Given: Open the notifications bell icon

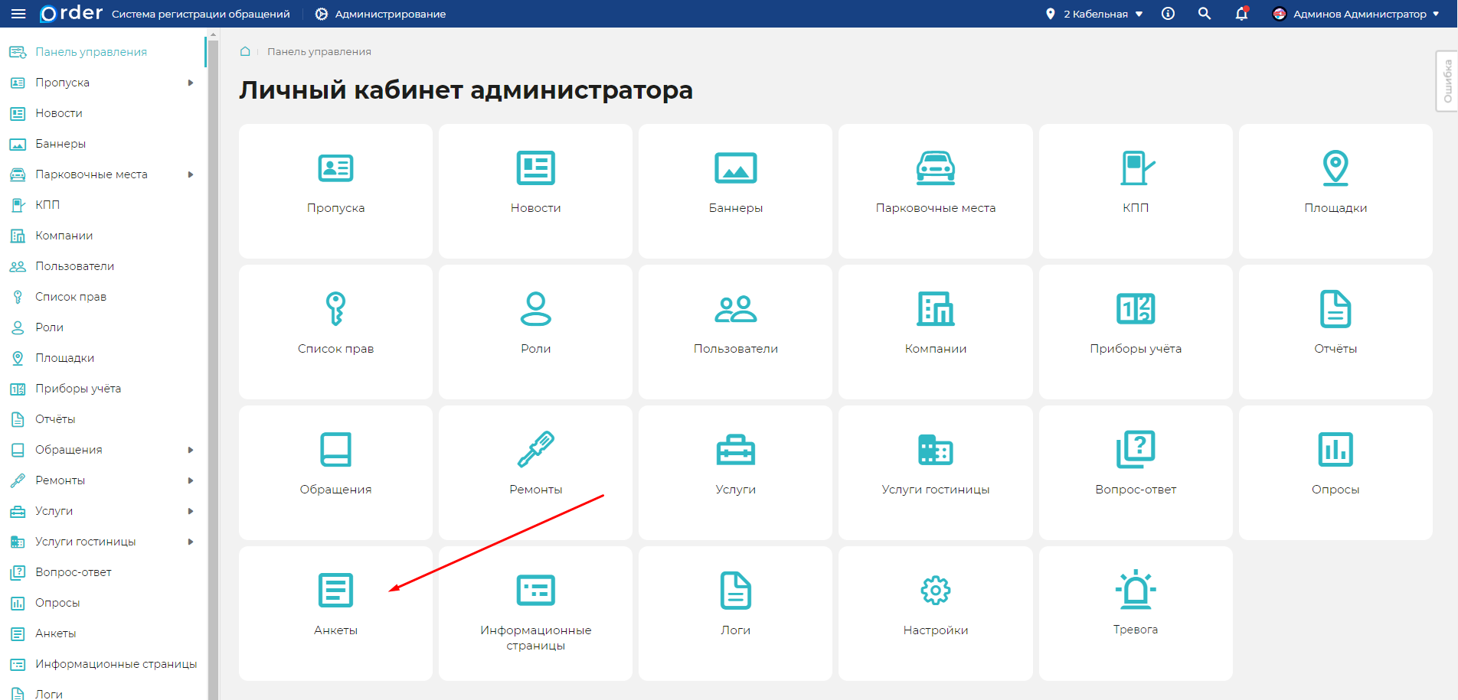Looking at the screenshot, I should (1241, 14).
